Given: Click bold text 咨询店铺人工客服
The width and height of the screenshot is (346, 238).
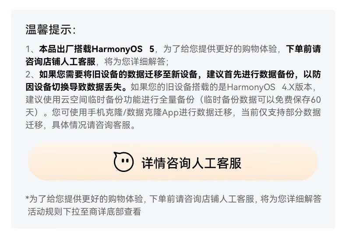Looking at the screenshot, I should coord(60,62).
